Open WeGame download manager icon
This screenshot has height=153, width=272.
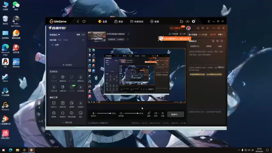[x=188, y=21]
